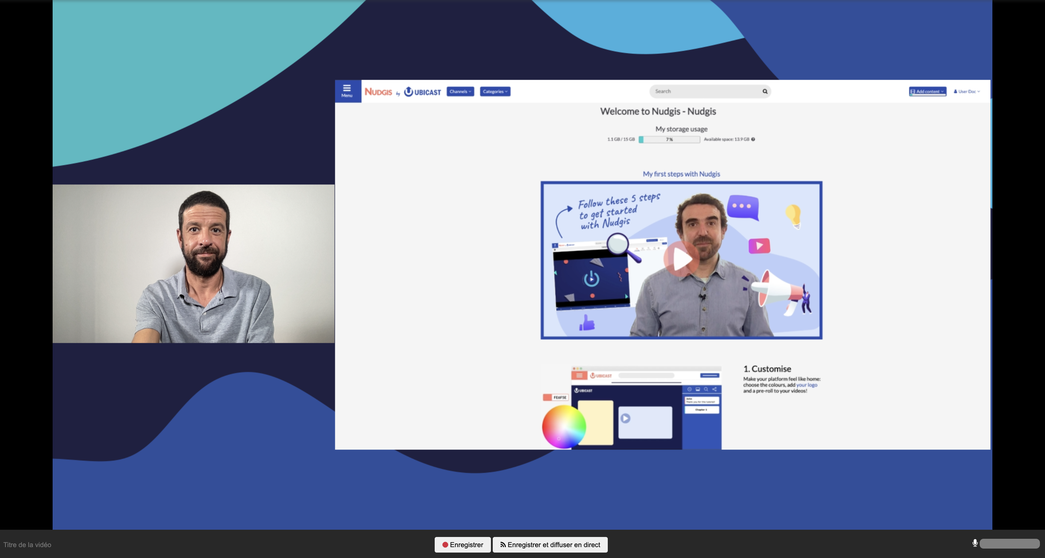This screenshot has height=558, width=1045.
Task: Play the Follow these 5 steps video
Action: (x=681, y=260)
